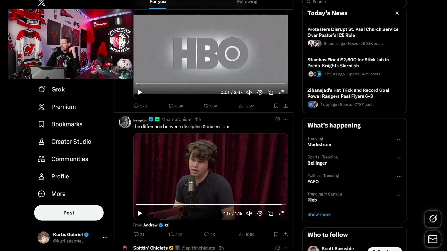447x251 pixels.
Task: Seek on hampton video progress bar
Action: point(211,204)
